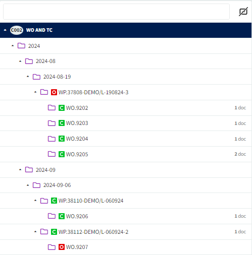Collapse the 2024-08-19 folder

click(x=28, y=77)
